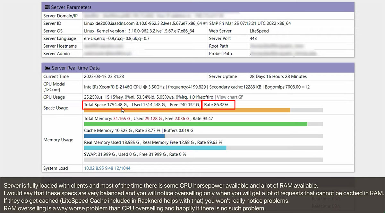Click the System Load row label

point(56,168)
